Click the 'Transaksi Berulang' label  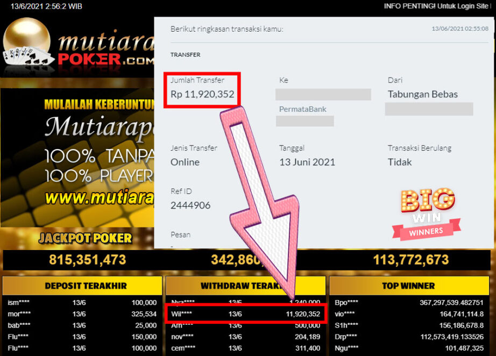(x=420, y=148)
